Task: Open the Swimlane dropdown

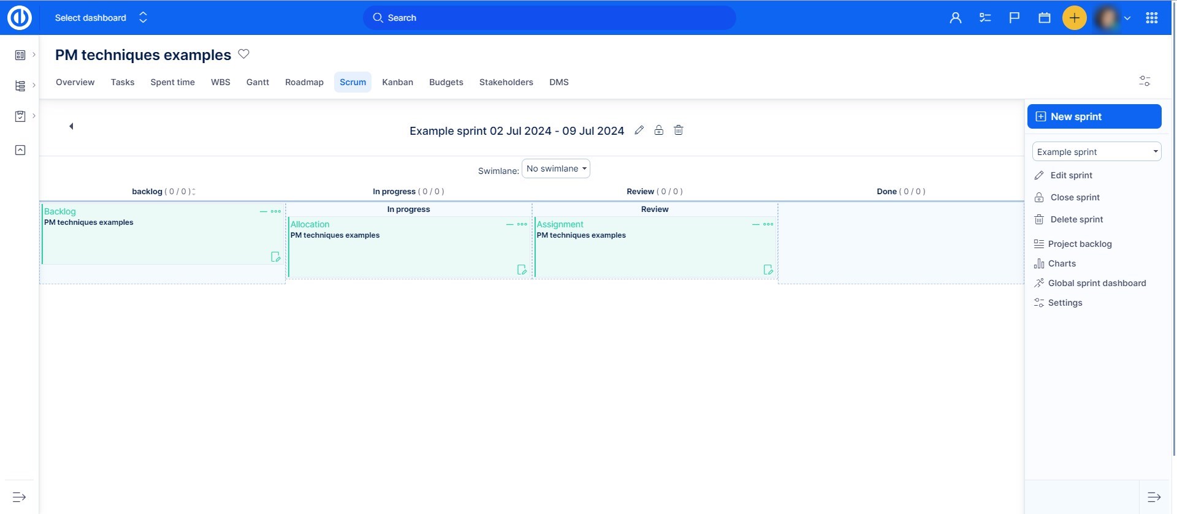Action: click(555, 168)
